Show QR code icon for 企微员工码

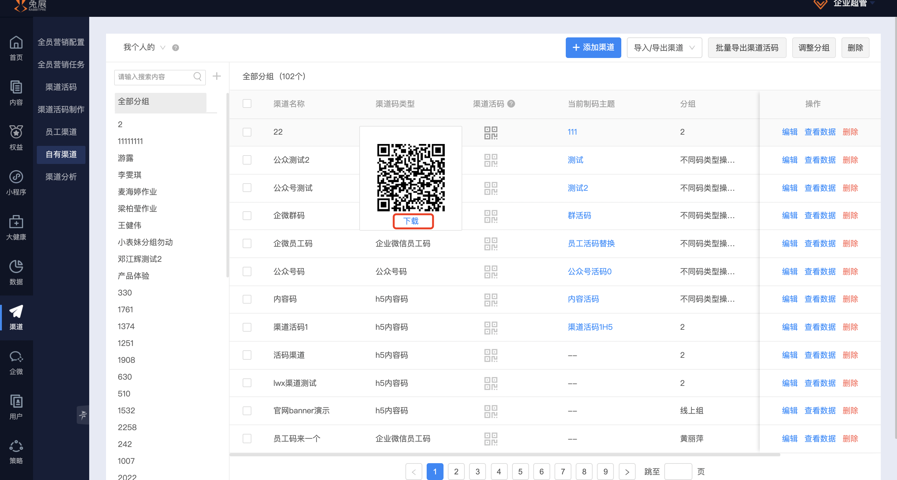491,244
